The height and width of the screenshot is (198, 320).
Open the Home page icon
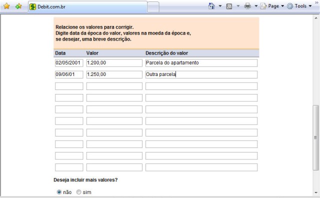pyautogui.click(x=211, y=6)
